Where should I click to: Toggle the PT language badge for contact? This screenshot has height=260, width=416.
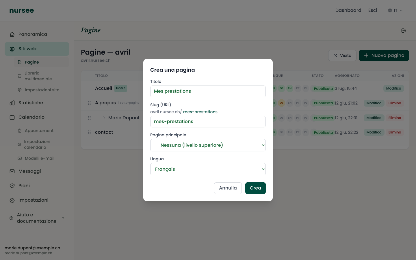(298, 132)
